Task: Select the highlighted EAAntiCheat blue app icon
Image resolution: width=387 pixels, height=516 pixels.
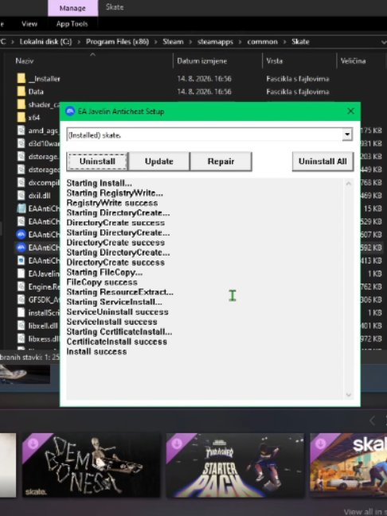Action: pos(21,248)
